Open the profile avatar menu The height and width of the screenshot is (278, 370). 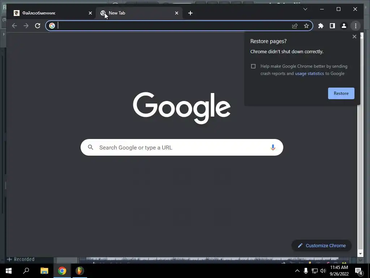coord(344,26)
